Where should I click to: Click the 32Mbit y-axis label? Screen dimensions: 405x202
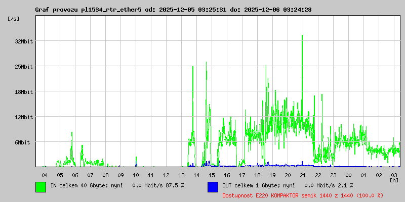point(23,41)
